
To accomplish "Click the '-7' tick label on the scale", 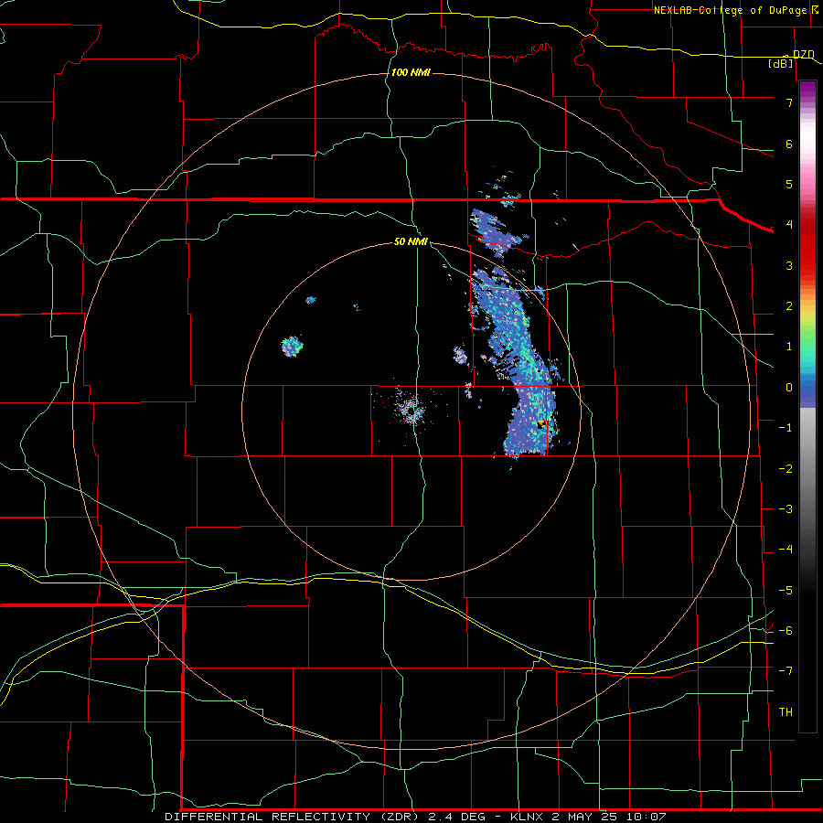I will 786,671.
